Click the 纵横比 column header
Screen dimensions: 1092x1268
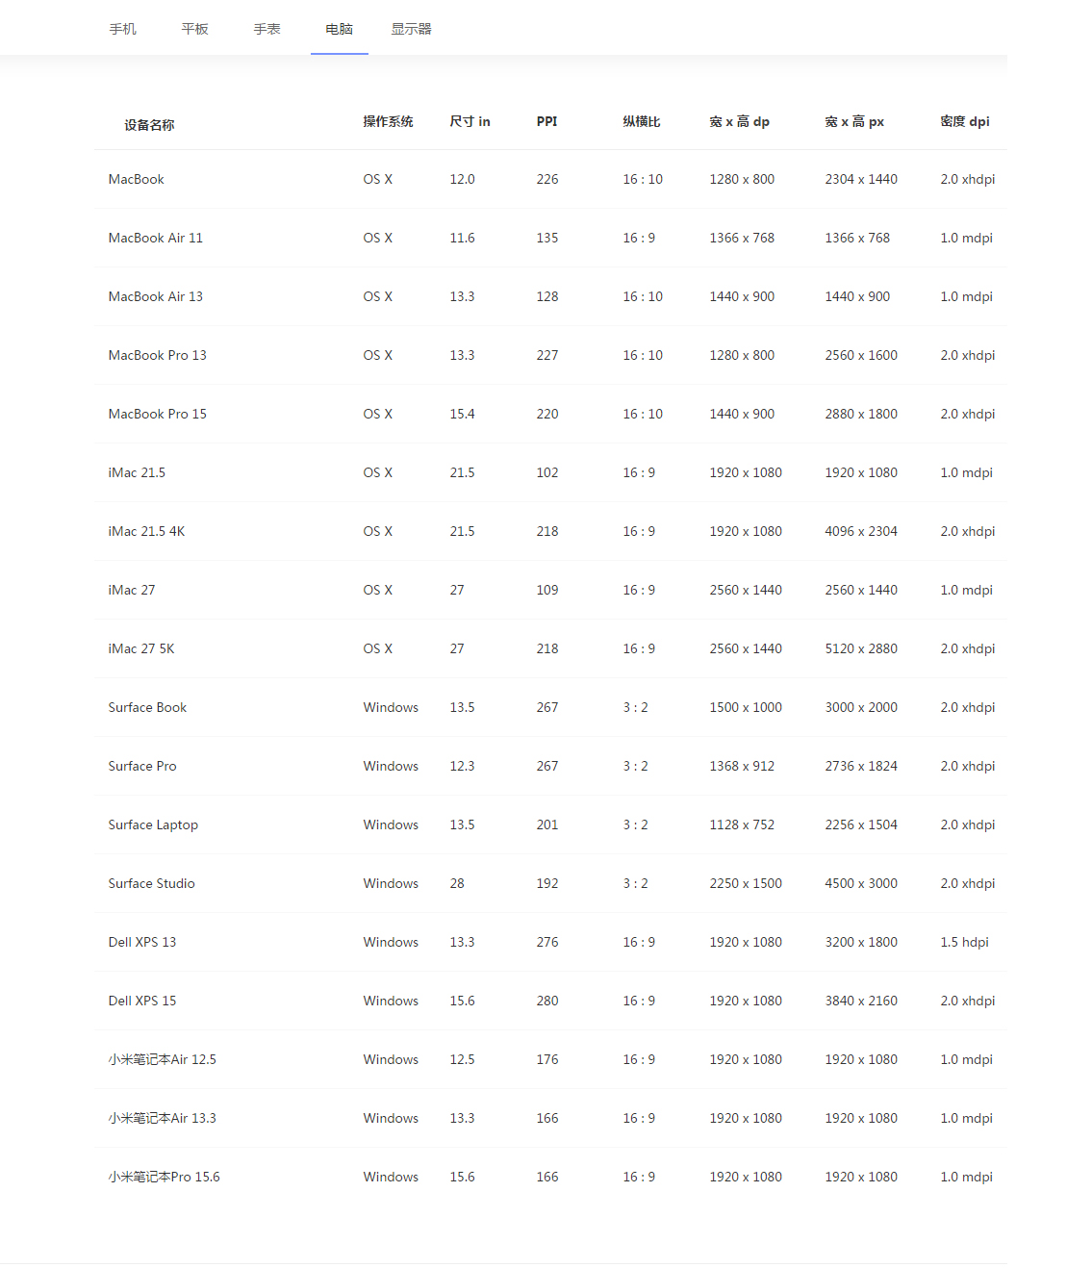pyautogui.click(x=642, y=121)
